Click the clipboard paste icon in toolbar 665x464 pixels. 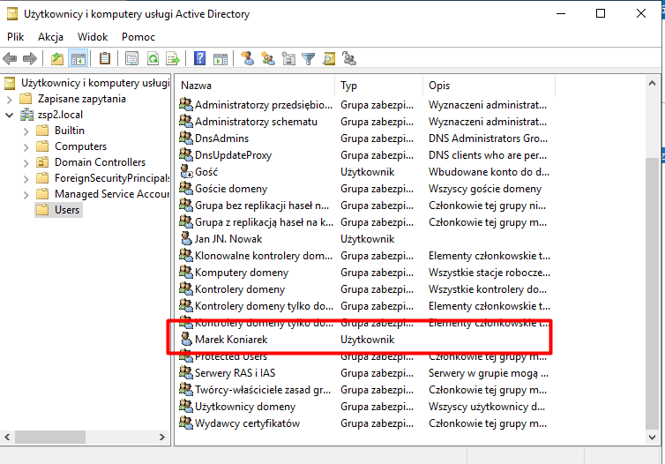tap(105, 58)
